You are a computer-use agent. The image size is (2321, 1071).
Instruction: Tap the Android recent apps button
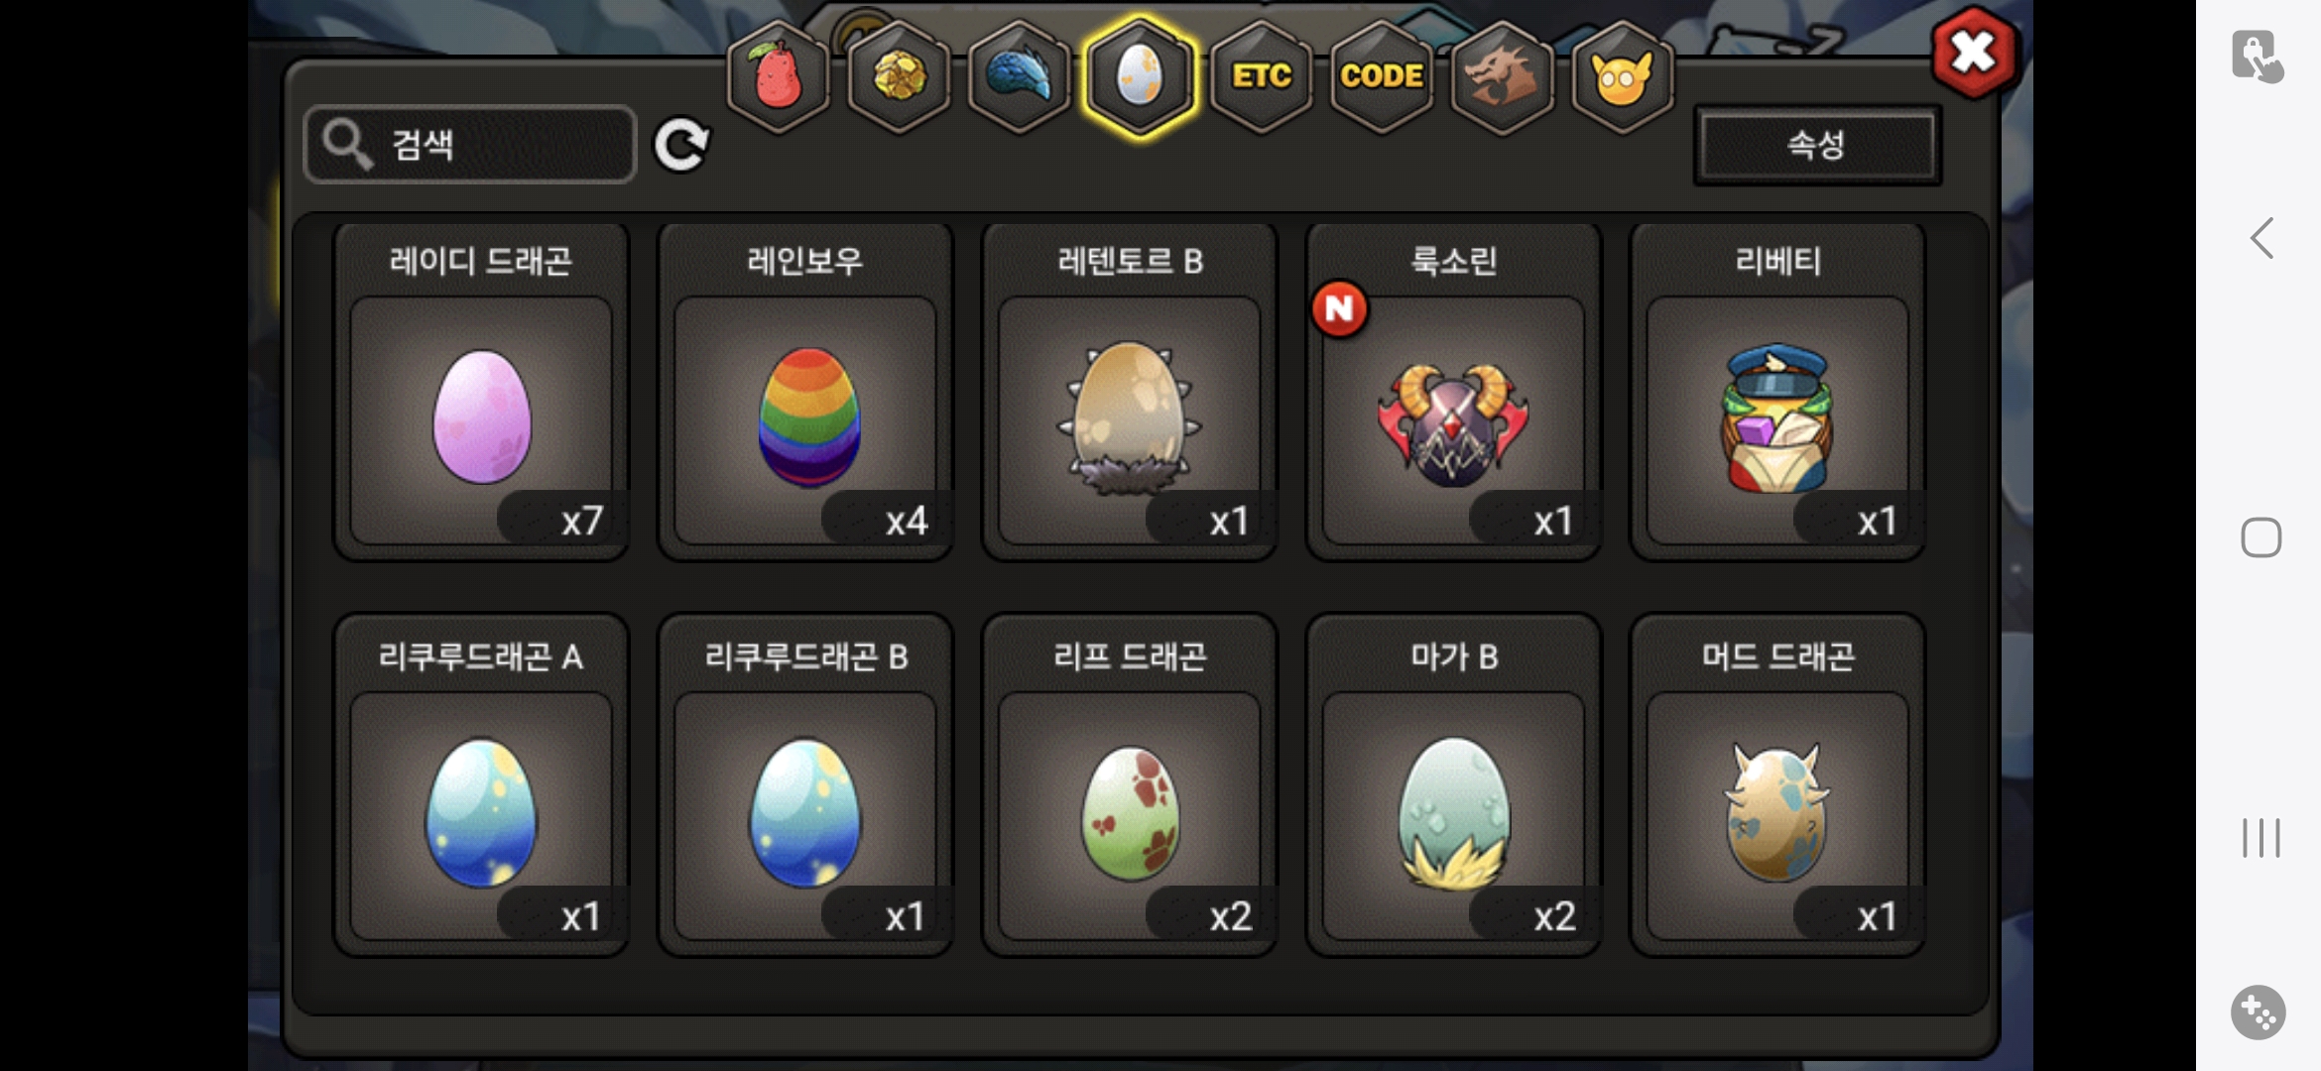[2261, 838]
